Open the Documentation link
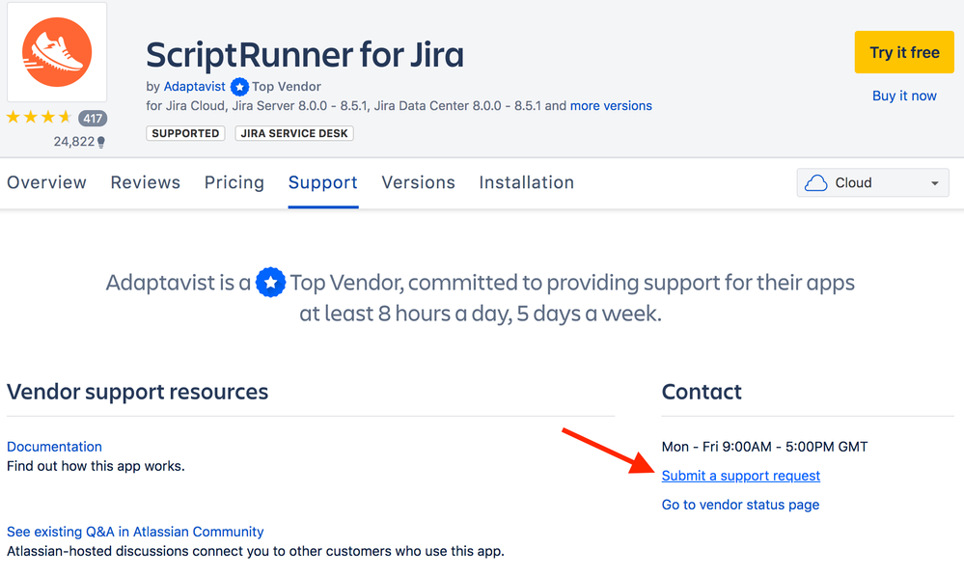The height and width of the screenshot is (576, 964). coord(54,446)
